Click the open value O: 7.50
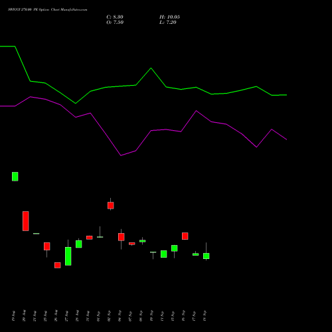The image size is (332, 332). (115, 23)
